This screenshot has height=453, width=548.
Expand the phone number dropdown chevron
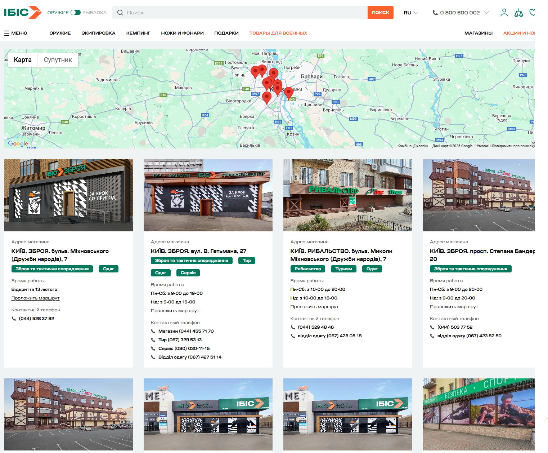pyautogui.click(x=486, y=13)
